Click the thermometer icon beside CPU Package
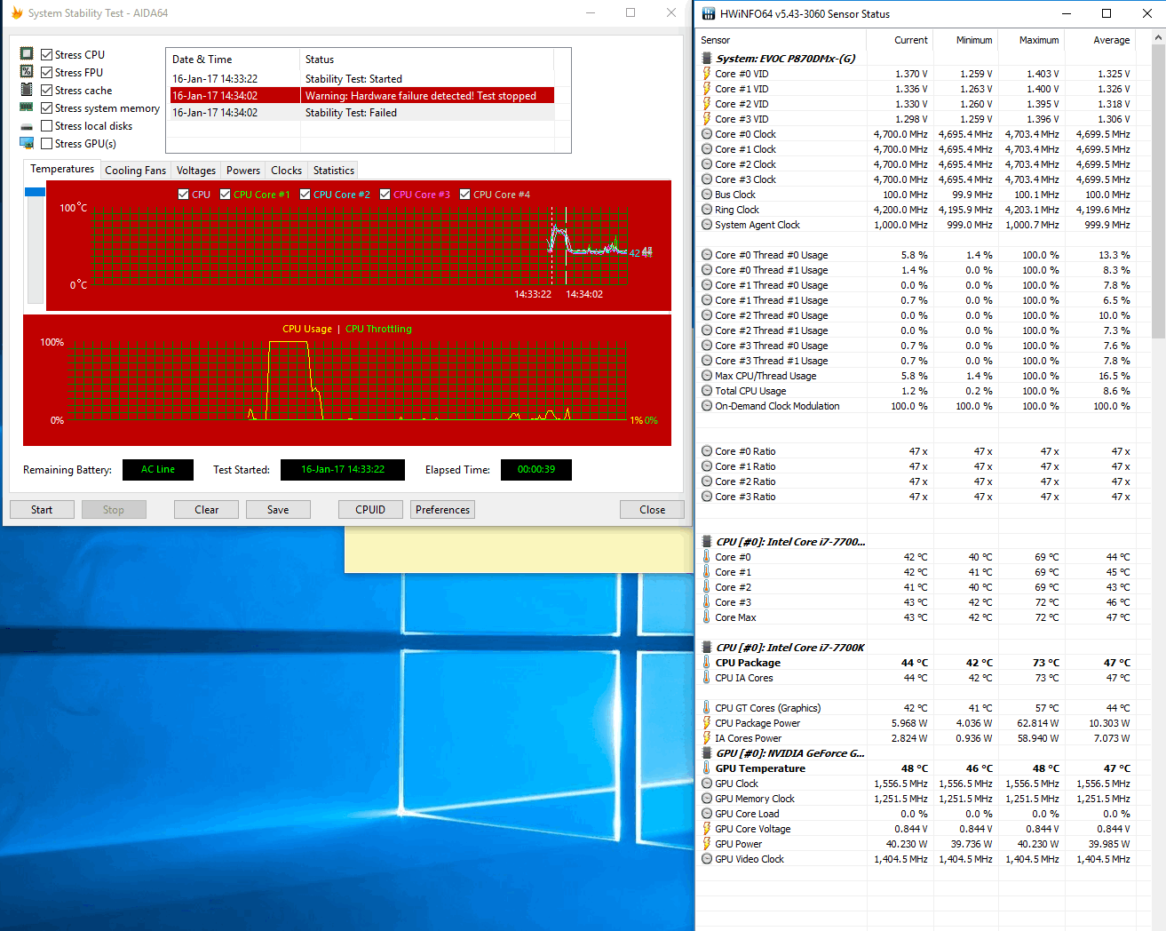This screenshot has height=931, width=1166. click(707, 663)
